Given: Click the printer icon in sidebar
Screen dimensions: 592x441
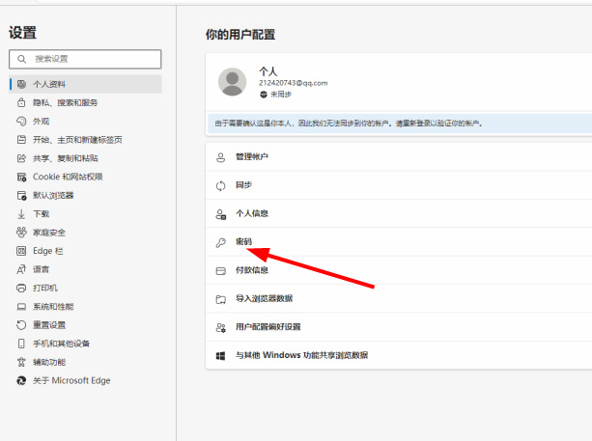Looking at the screenshot, I should 21,288.
